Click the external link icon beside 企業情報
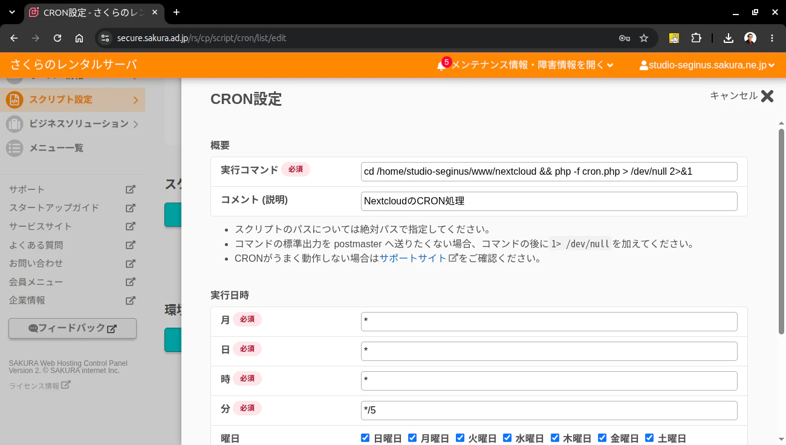This screenshot has height=445, width=786. point(130,300)
